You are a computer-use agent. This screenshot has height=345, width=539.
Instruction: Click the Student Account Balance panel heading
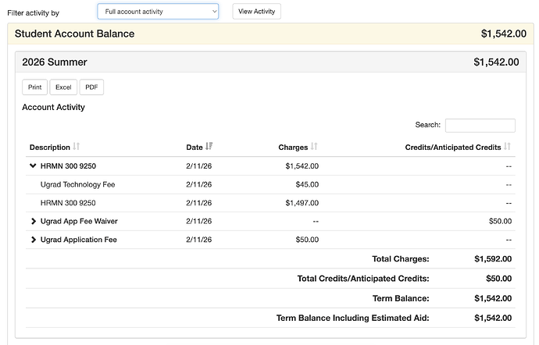75,34
